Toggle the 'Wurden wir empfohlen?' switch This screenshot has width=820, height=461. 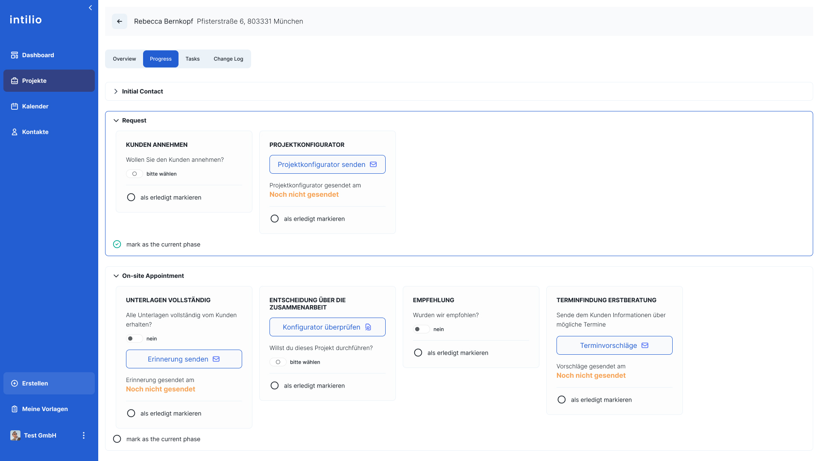pos(421,329)
